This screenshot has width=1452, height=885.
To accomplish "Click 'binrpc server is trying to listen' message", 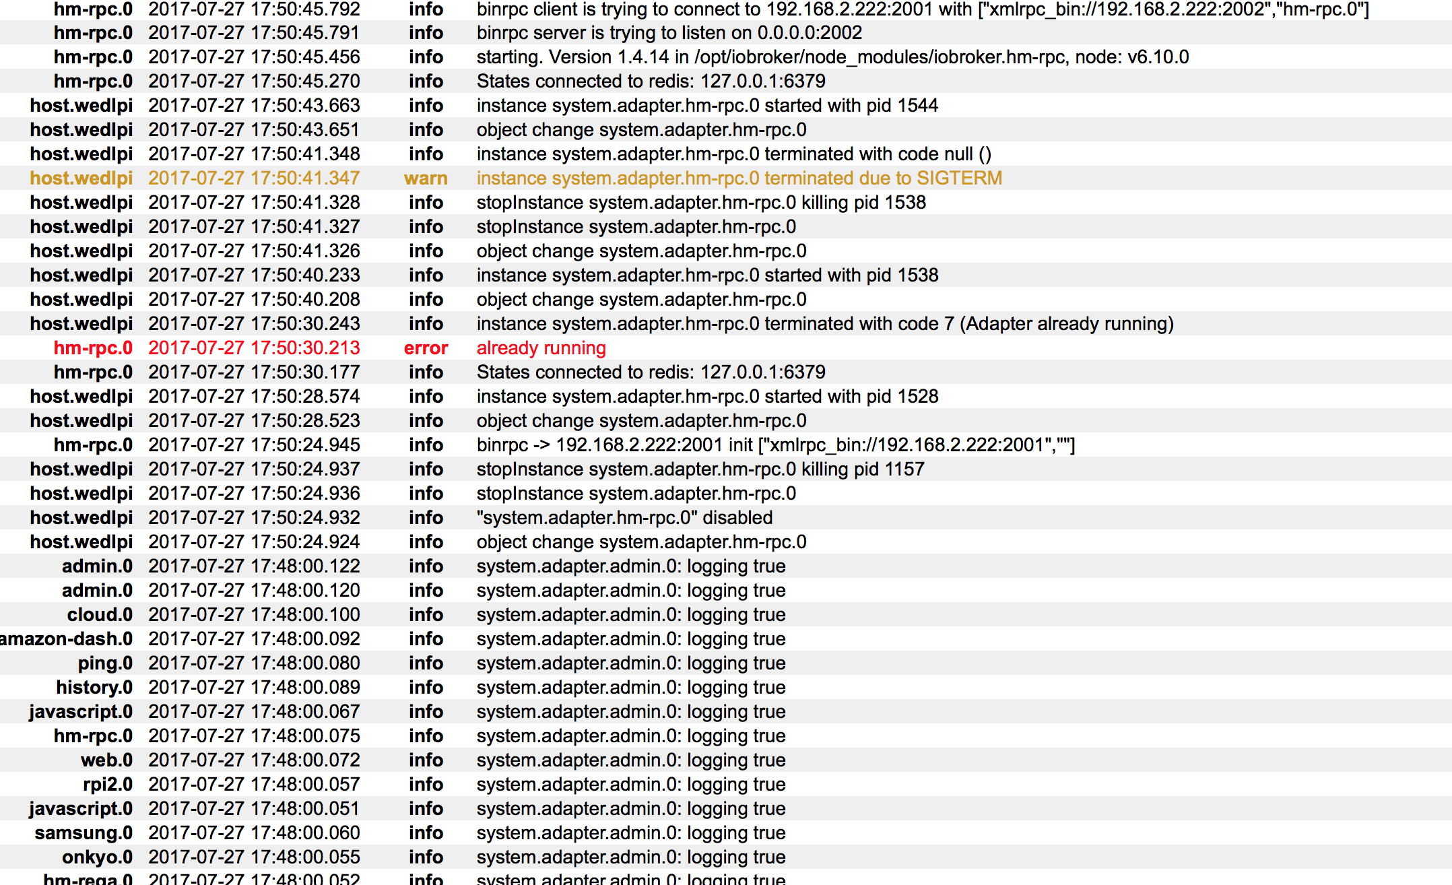I will click(x=669, y=32).
